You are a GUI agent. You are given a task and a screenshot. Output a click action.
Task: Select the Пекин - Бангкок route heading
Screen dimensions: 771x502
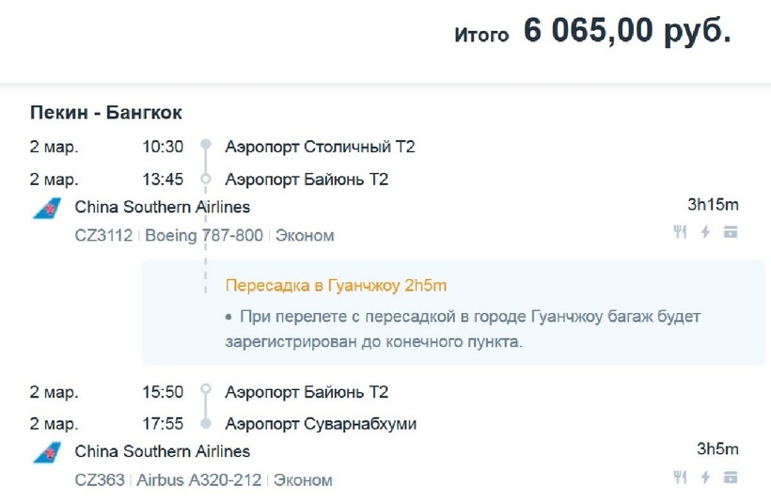click(106, 113)
